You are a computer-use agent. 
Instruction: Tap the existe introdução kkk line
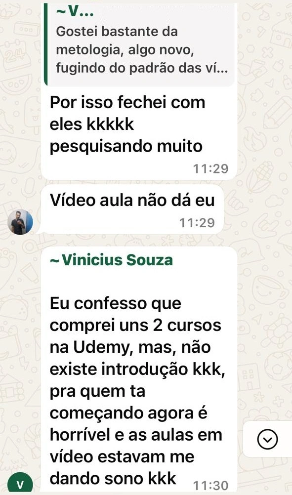[x=138, y=370]
